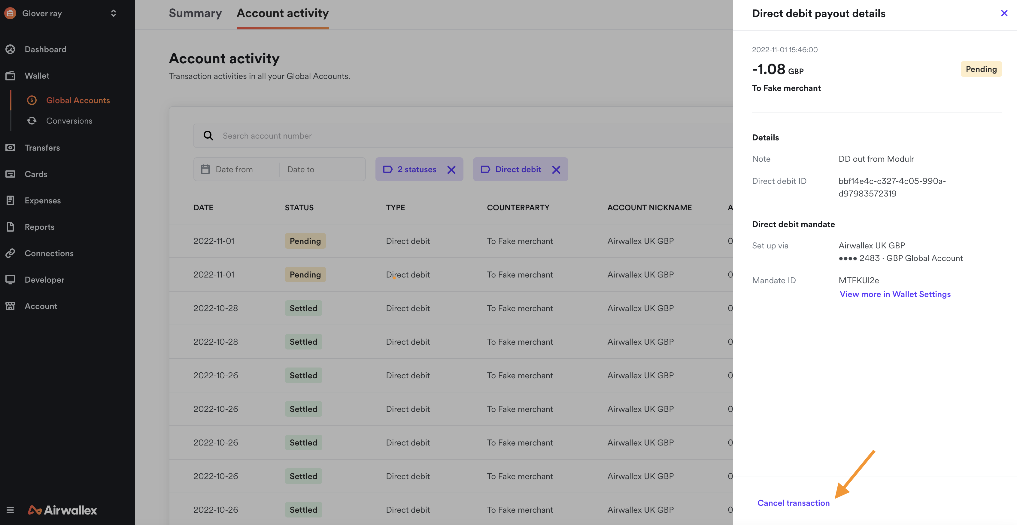Click the tag icon on 2 statuses chip

click(x=388, y=169)
